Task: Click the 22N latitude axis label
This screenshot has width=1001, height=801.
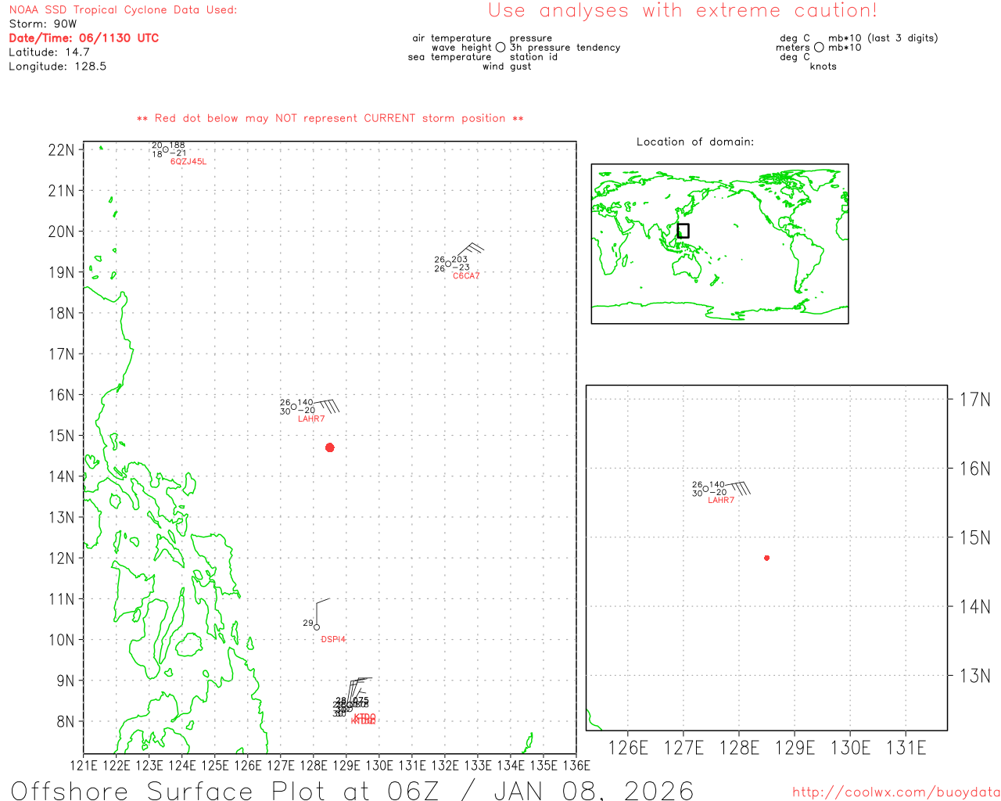Action: click(x=61, y=150)
